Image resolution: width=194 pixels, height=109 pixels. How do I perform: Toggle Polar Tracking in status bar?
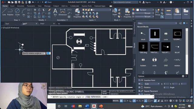click(134, 101)
